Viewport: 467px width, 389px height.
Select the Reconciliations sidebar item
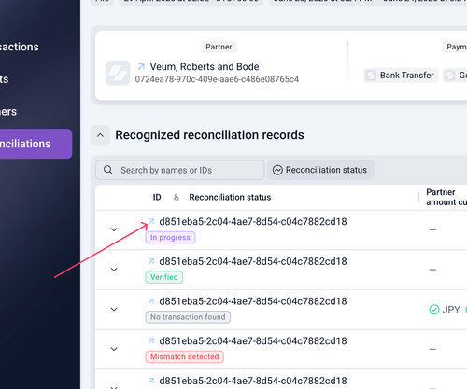tap(36, 144)
